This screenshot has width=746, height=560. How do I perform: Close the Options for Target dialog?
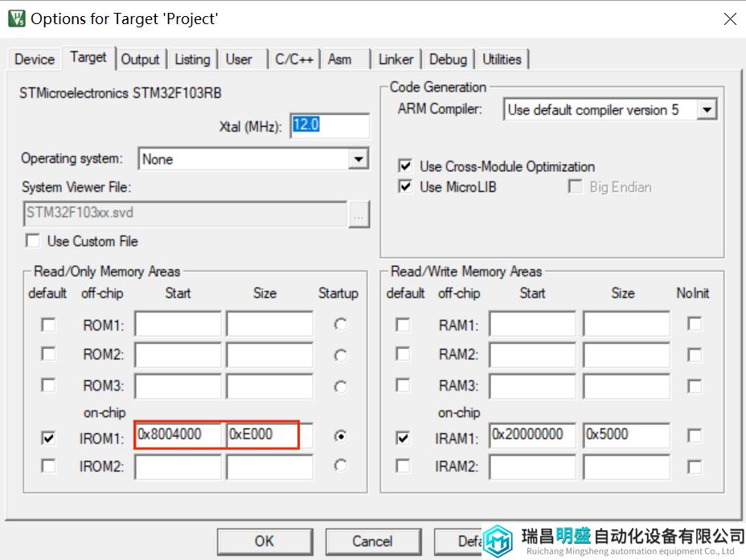[730, 19]
